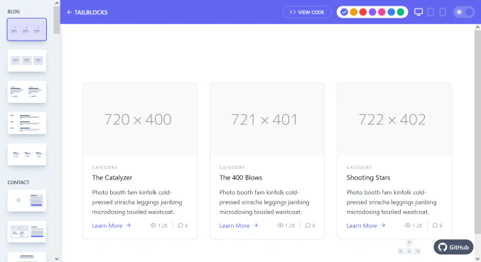Click the comment bubble icon on Shooting Stars
The width and height of the screenshot is (481, 262).
pyautogui.click(x=435, y=225)
